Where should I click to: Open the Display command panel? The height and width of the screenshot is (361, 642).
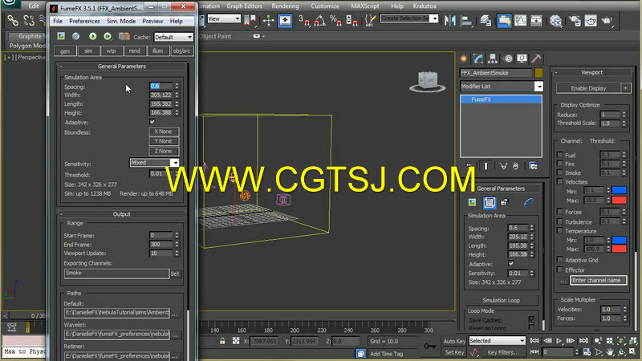coord(522,59)
